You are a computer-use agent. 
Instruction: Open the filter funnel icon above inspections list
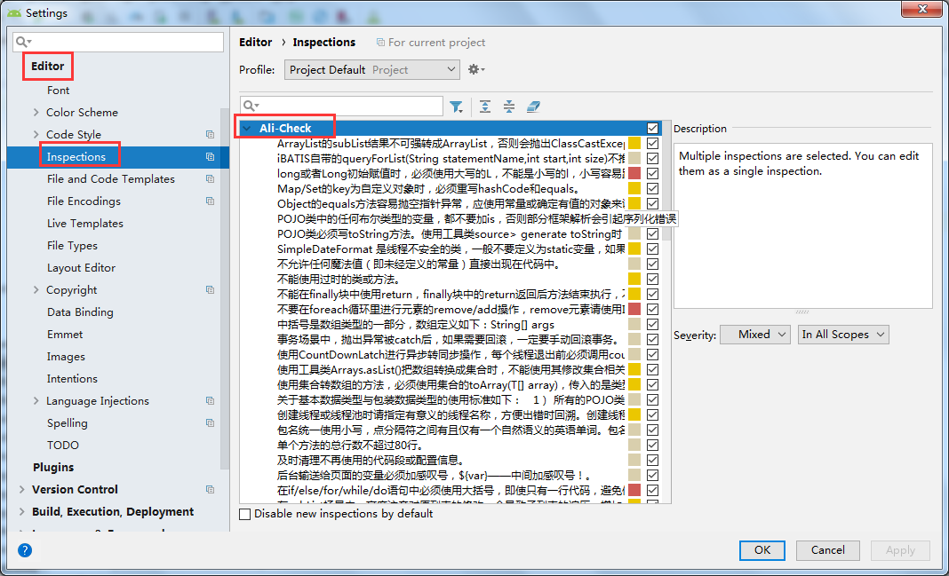point(457,106)
